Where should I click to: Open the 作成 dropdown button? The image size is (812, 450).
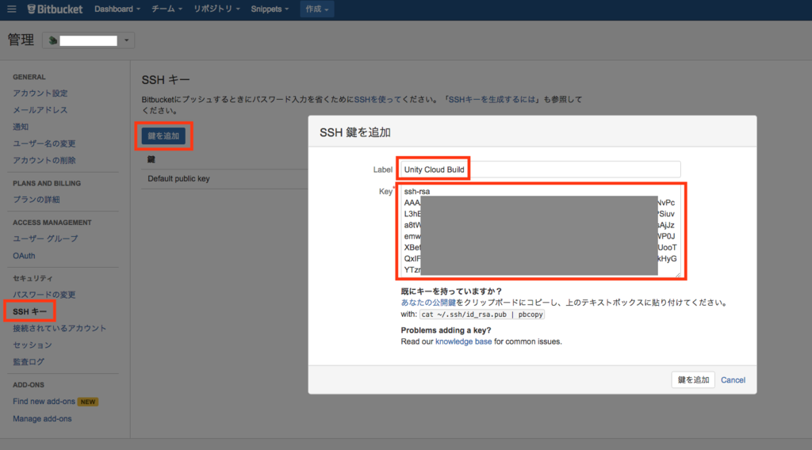pos(317,9)
